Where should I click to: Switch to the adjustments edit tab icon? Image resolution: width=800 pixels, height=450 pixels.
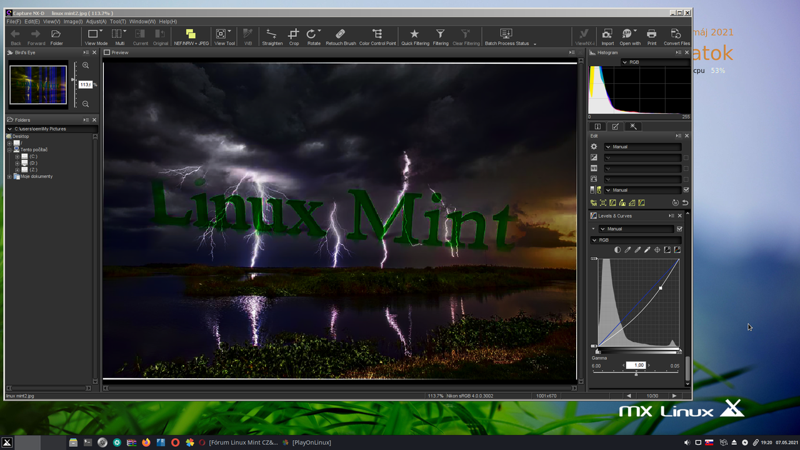[616, 126]
